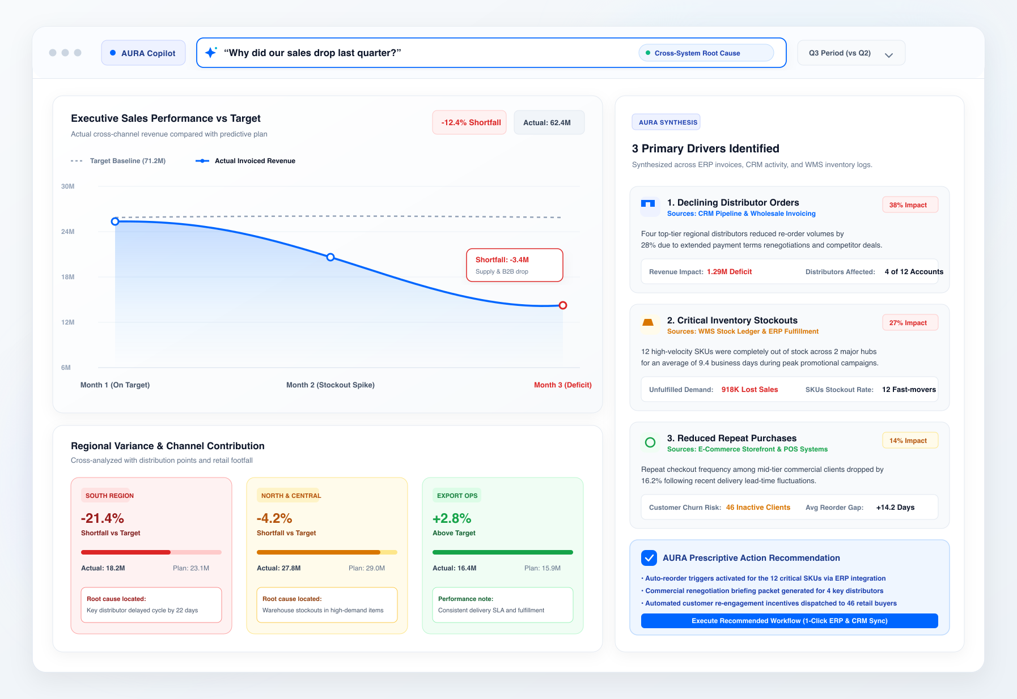The image size is (1017, 699).
Task: Click Commercial renegotiation briefing packet line
Action: pyautogui.click(x=762, y=591)
